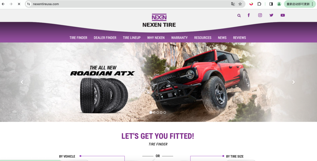
Task: Select WARRANTY in navigation bar
Action: 179,38
